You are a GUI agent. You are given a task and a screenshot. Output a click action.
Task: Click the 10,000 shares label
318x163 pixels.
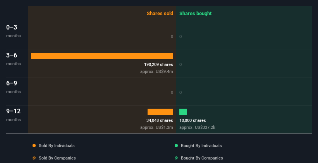pos(193,120)
